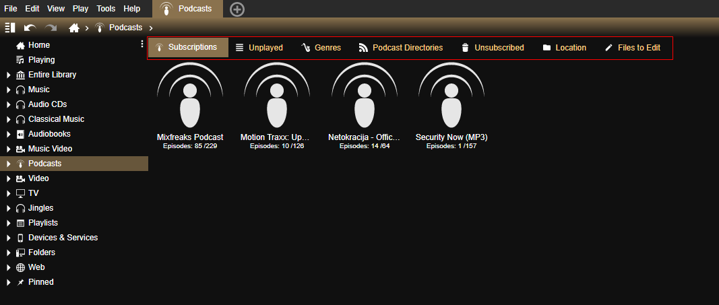
Task: Expand the Music tree node
Action: coord(8,90)
